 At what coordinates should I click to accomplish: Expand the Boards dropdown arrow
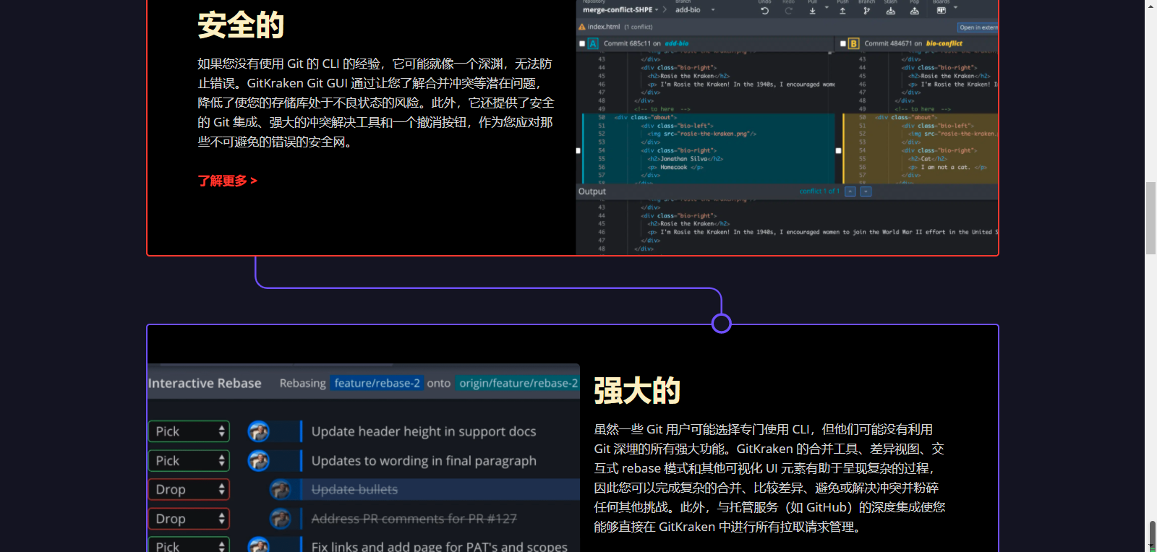pos(955,8)
